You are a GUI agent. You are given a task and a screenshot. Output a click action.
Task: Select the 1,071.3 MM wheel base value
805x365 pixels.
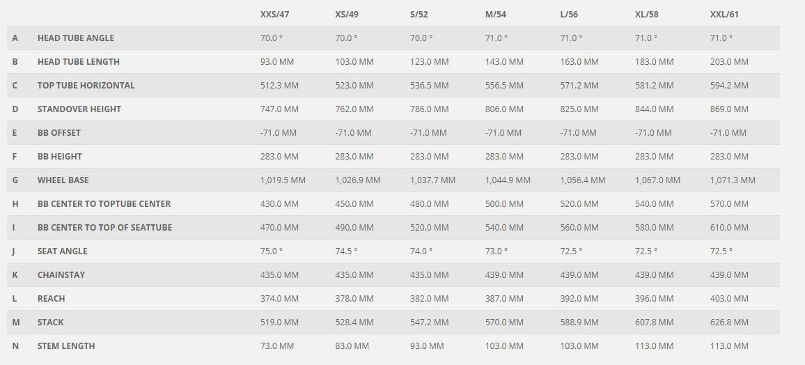(x=733, y=180)
